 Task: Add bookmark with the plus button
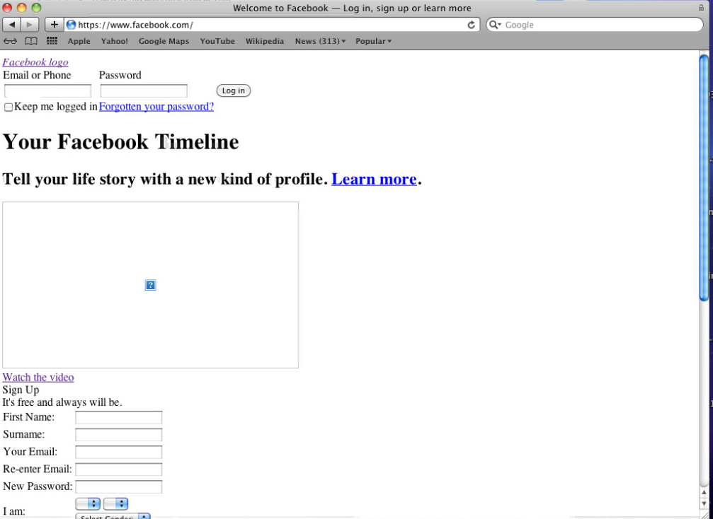[54, 25]
